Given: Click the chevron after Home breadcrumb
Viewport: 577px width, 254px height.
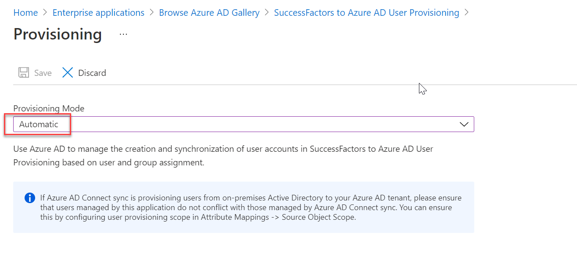Looking at the screenshot, I should click(44, 12).
